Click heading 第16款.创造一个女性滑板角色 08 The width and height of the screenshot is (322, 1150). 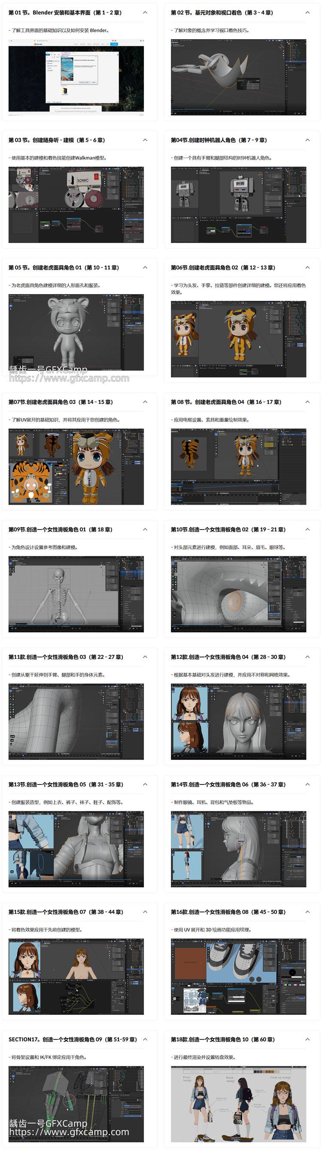(x=228, y=912)
